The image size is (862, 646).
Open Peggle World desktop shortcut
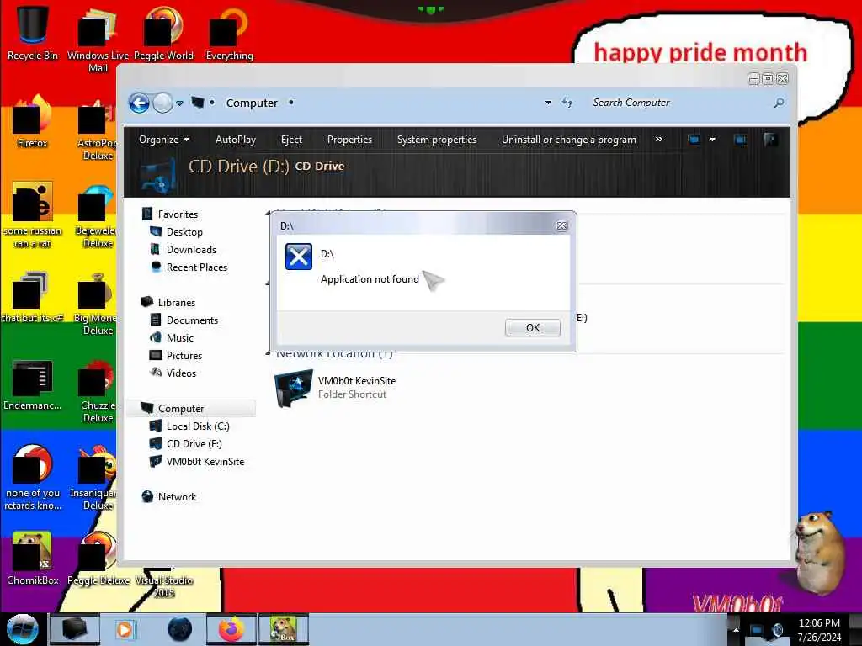163,33
